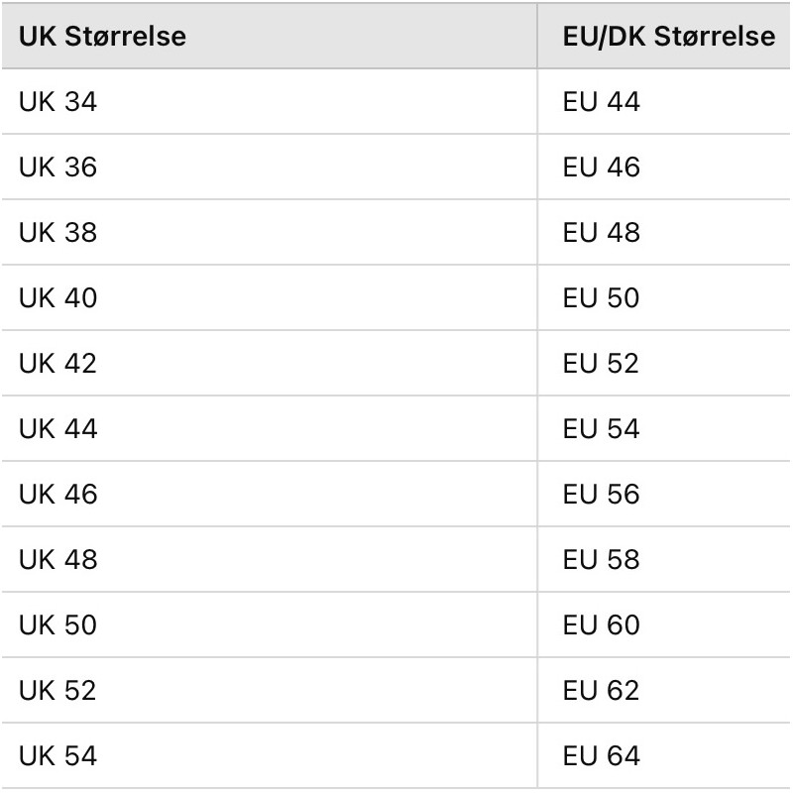
Task: Select the UK Størrelse column header
Action: (270, 36)
